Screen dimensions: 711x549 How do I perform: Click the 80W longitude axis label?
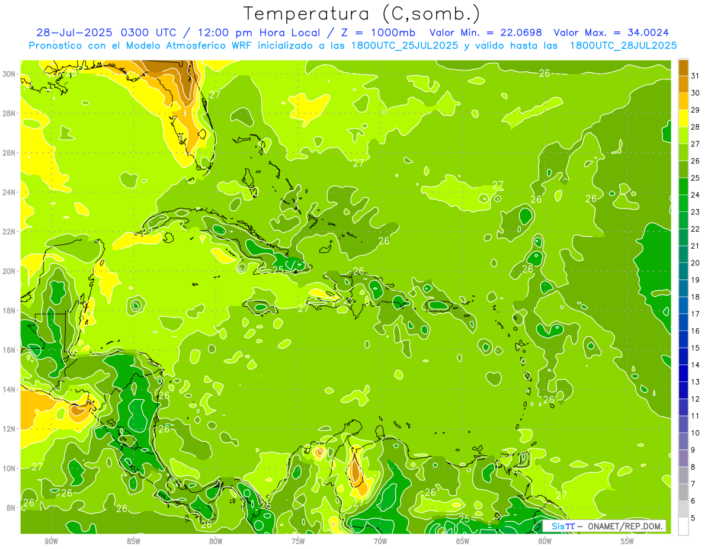216,541
